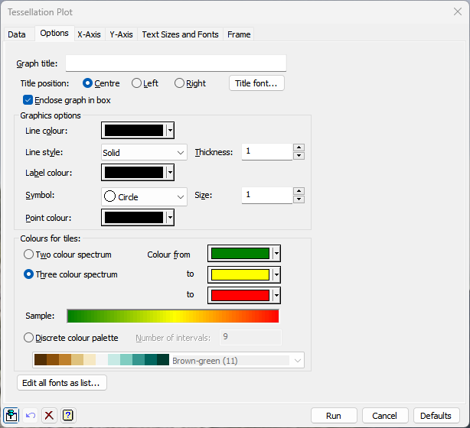Viewport: 470px width, 428px height.
Task: Click the Defaults button
Action: point(436,416)
